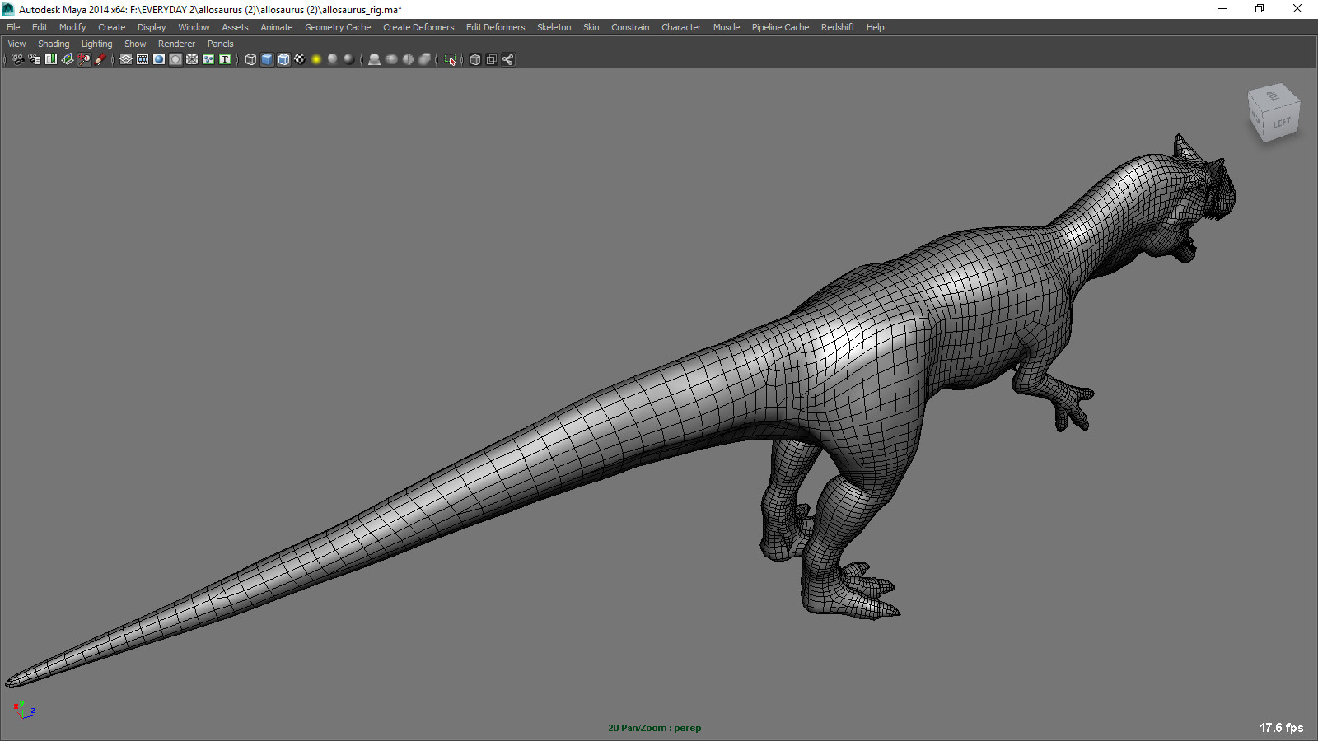This screenshot has width=1318, height=741.
Task: Toggle the Film Gate icon
Action: (143, 59)
